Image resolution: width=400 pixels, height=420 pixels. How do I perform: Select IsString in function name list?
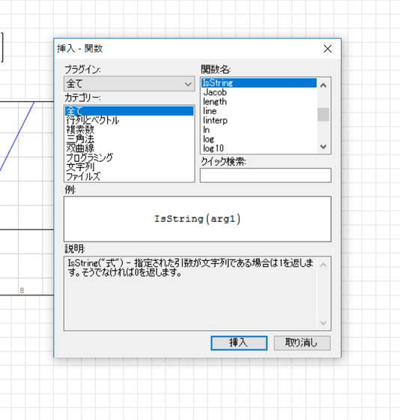pyautogui.click(x=259, y=82)
